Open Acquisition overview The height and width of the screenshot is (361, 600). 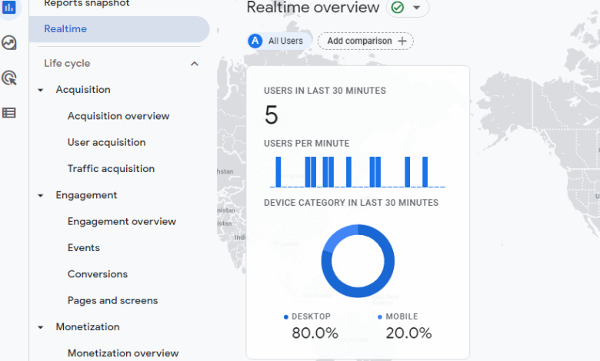118,116
